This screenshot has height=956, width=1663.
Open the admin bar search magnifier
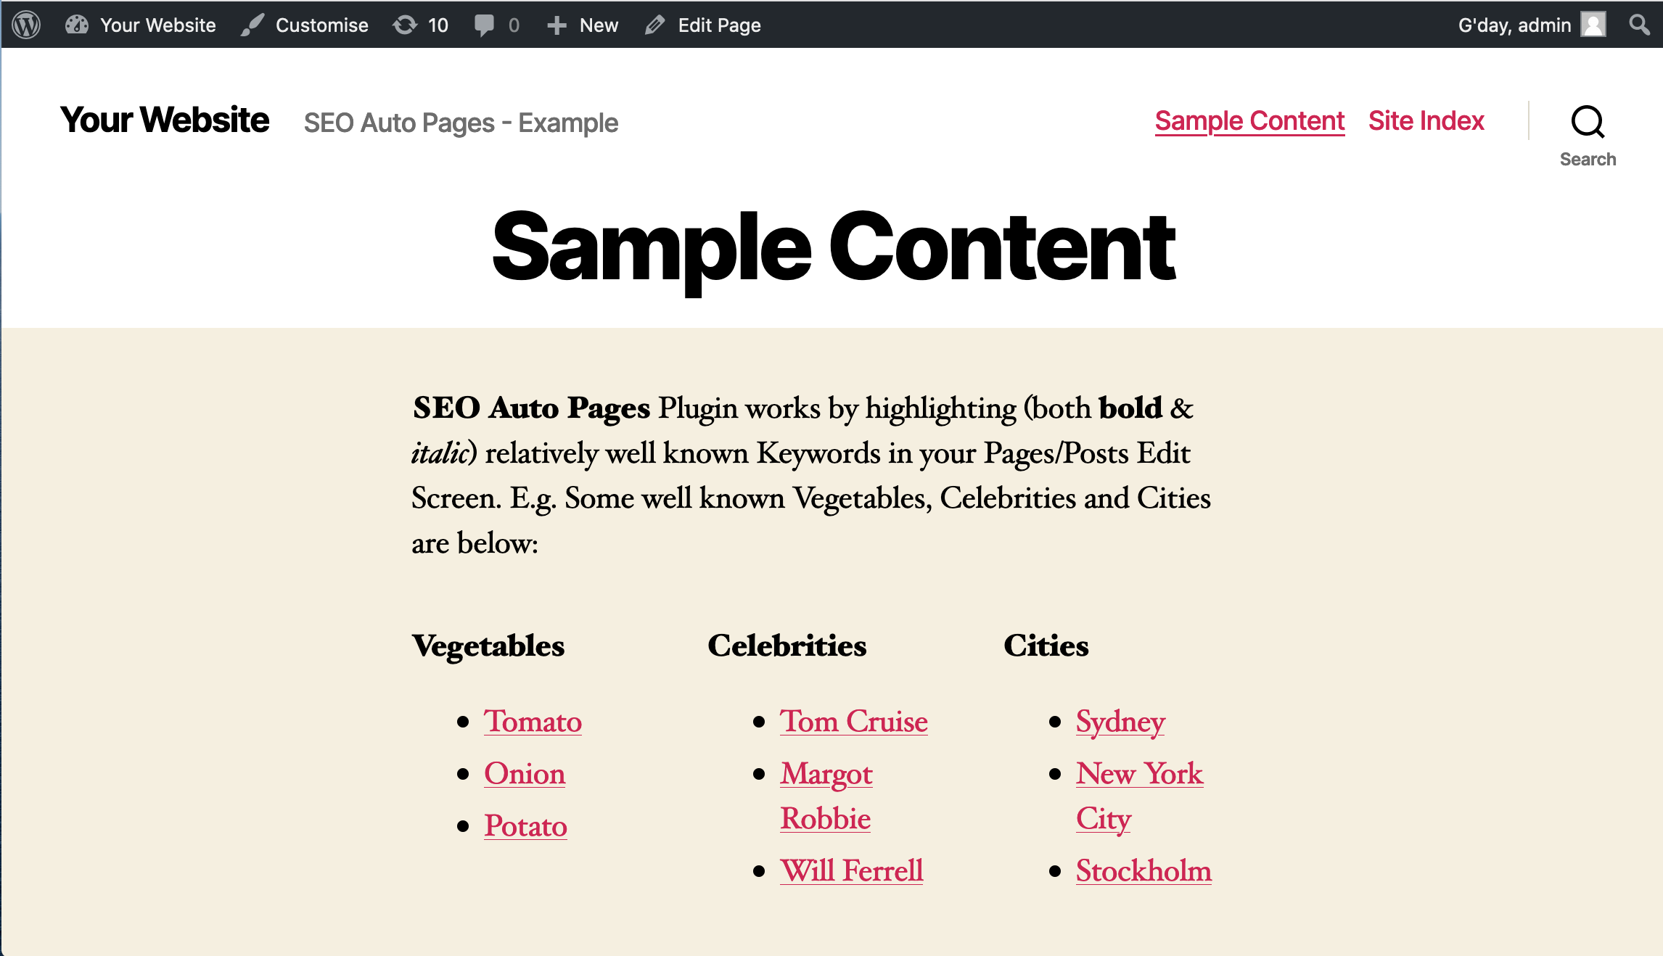tap(1640, 25)
